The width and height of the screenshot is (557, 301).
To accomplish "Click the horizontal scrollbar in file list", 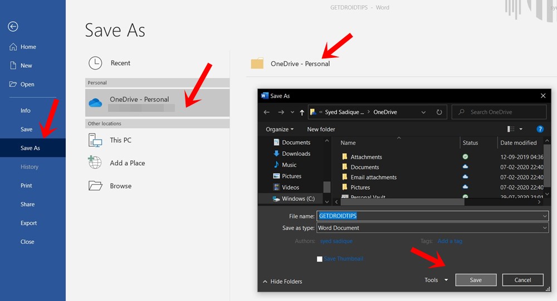I will pos(402,202).
